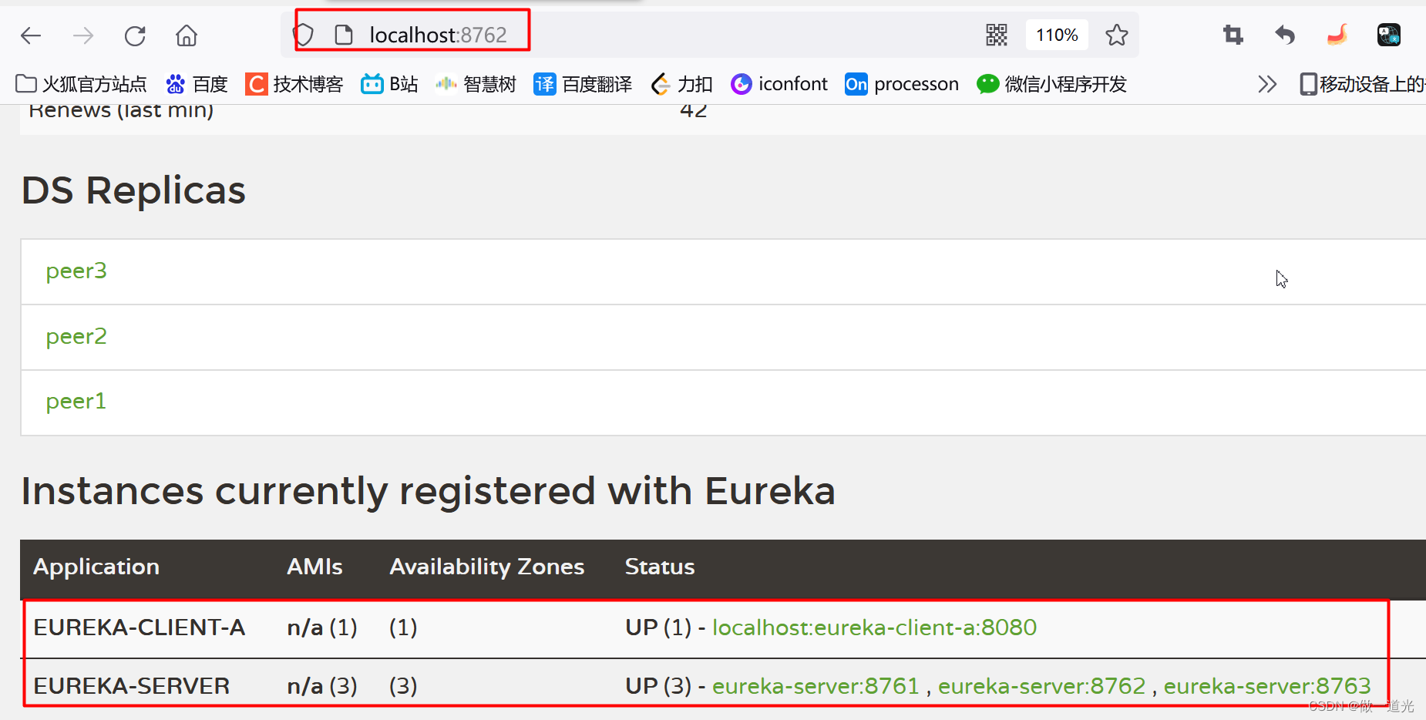Open the 微信小程序开发 bookmark entry
The height and width of the screenshot is (720, 1426).
tap(1051, 83)
